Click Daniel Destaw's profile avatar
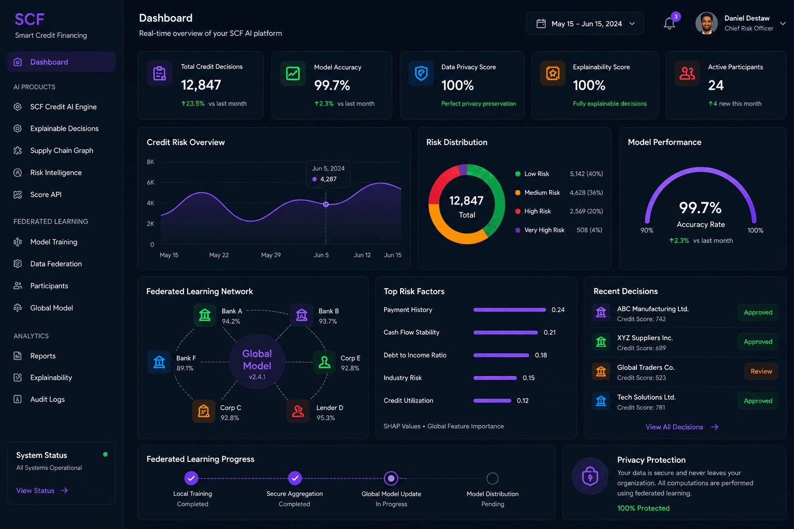The height and width of the screenshot is (529, 794). coord(706,23)
